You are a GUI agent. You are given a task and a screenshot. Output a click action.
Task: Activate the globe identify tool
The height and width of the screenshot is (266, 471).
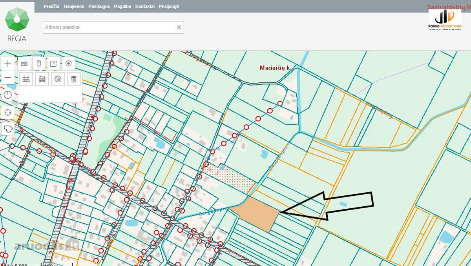point(58,79)
